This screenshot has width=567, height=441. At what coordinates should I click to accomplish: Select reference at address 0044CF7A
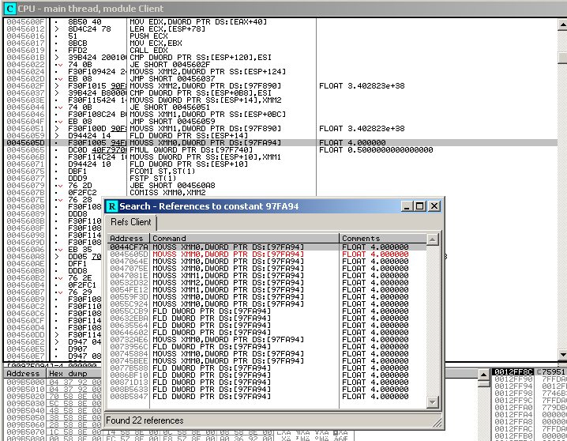pyautogui.click(x=126, y=247)
